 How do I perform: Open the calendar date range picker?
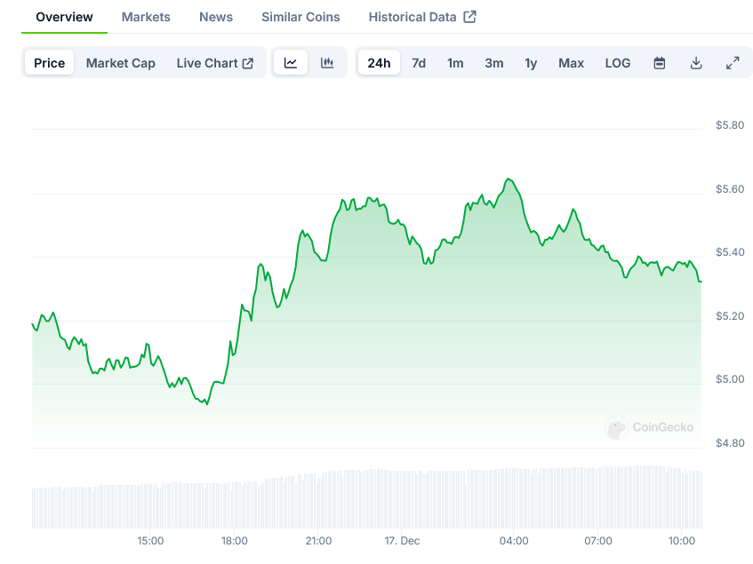coord(660,63)
